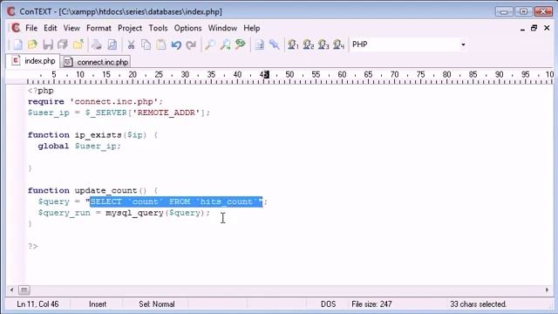Run user command 3 icon

click(323, 44)
